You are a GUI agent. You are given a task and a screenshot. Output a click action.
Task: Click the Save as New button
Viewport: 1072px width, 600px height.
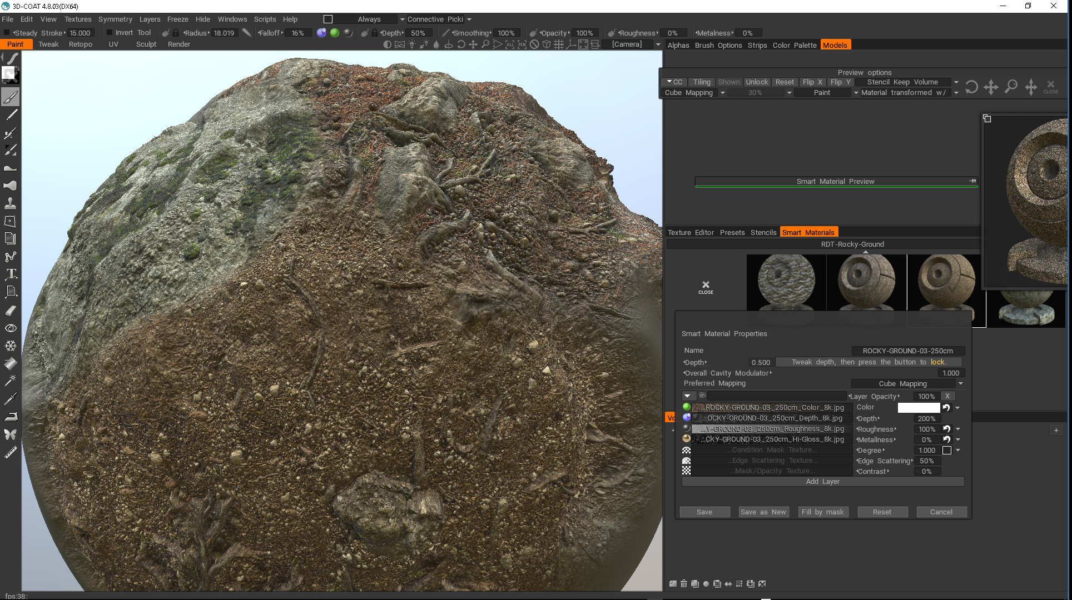click(x=763, y=511)
